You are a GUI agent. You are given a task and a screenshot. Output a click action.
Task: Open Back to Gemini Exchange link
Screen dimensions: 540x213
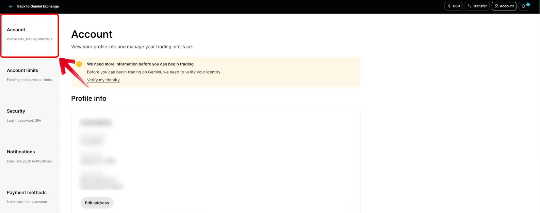38,6
